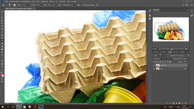
Task: Hide the top layer copy
Action: click(x=154, y=65)
